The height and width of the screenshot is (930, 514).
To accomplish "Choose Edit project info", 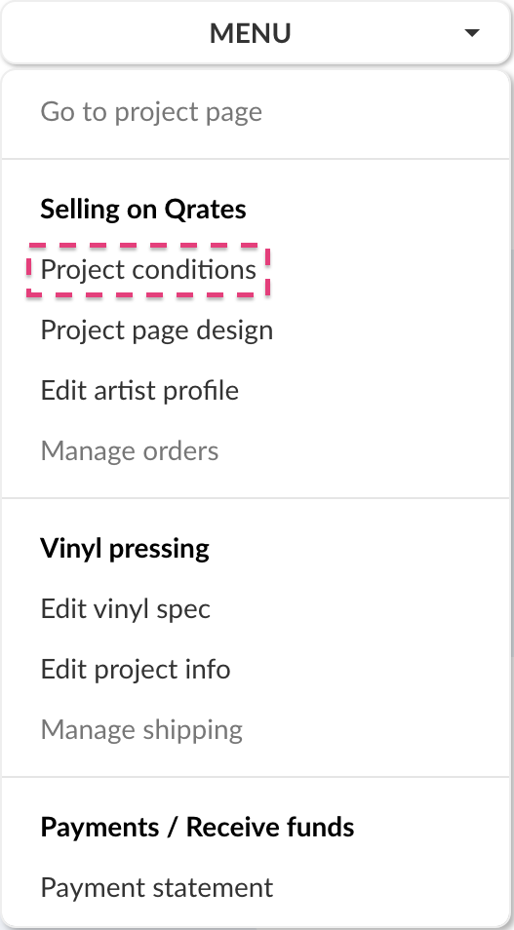I will coord(136,669).
